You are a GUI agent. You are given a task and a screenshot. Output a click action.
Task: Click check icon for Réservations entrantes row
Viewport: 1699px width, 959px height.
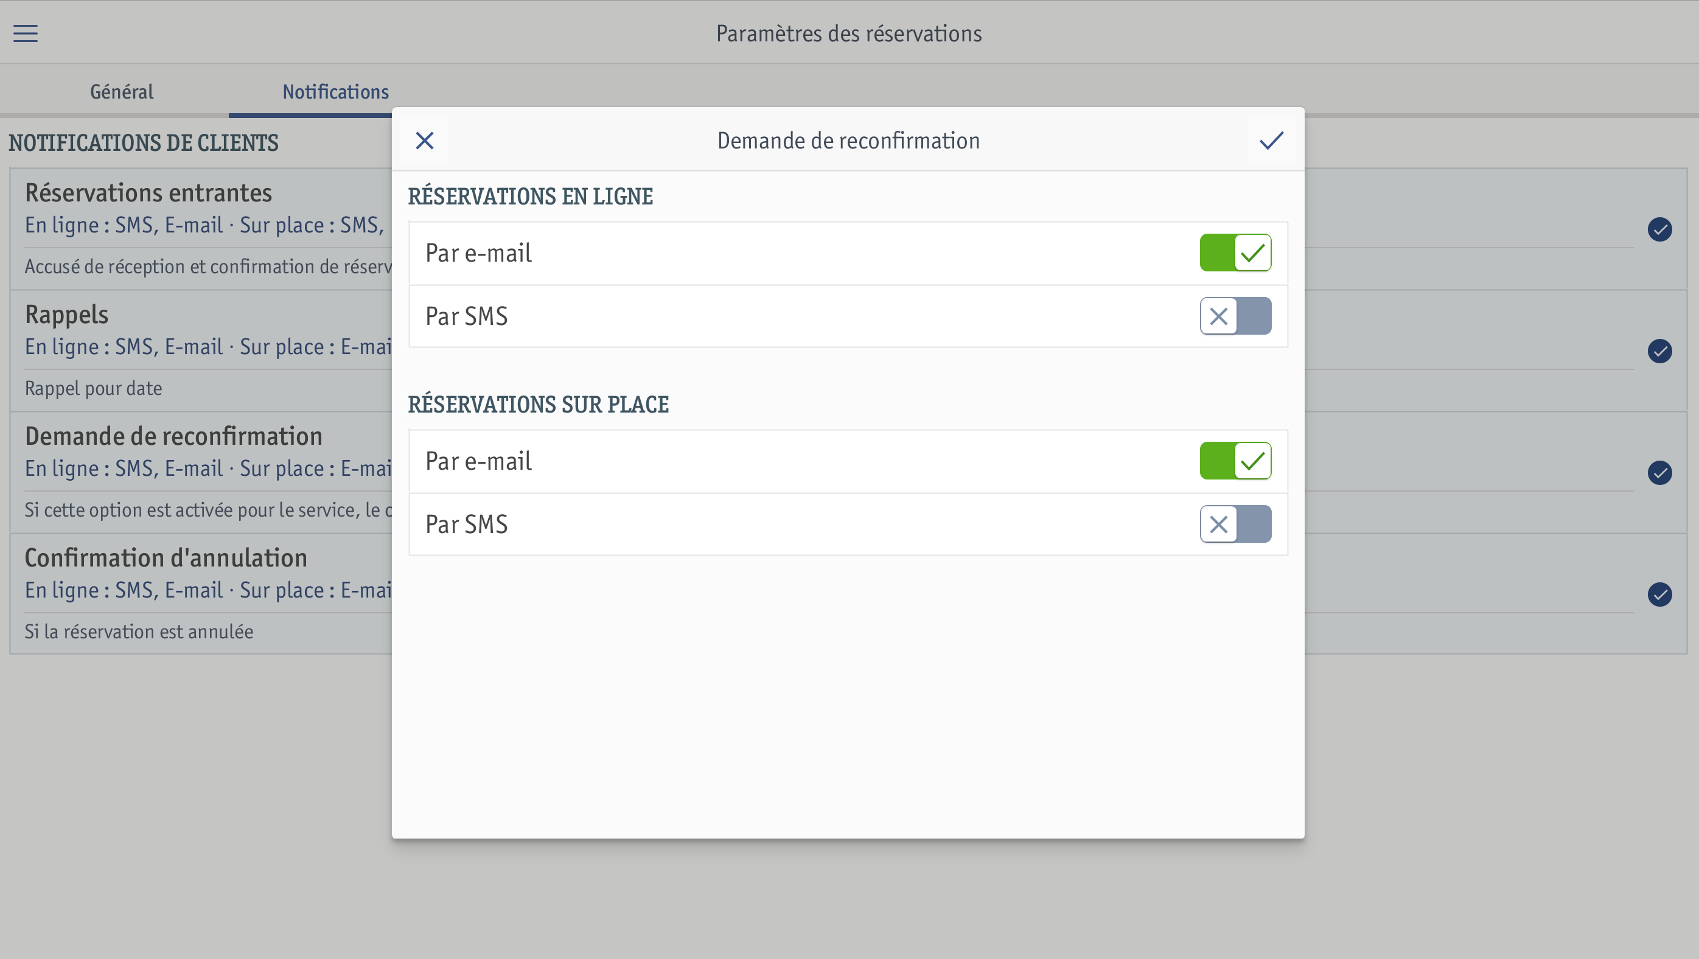pyautogui.click(x=1659, y=229)
